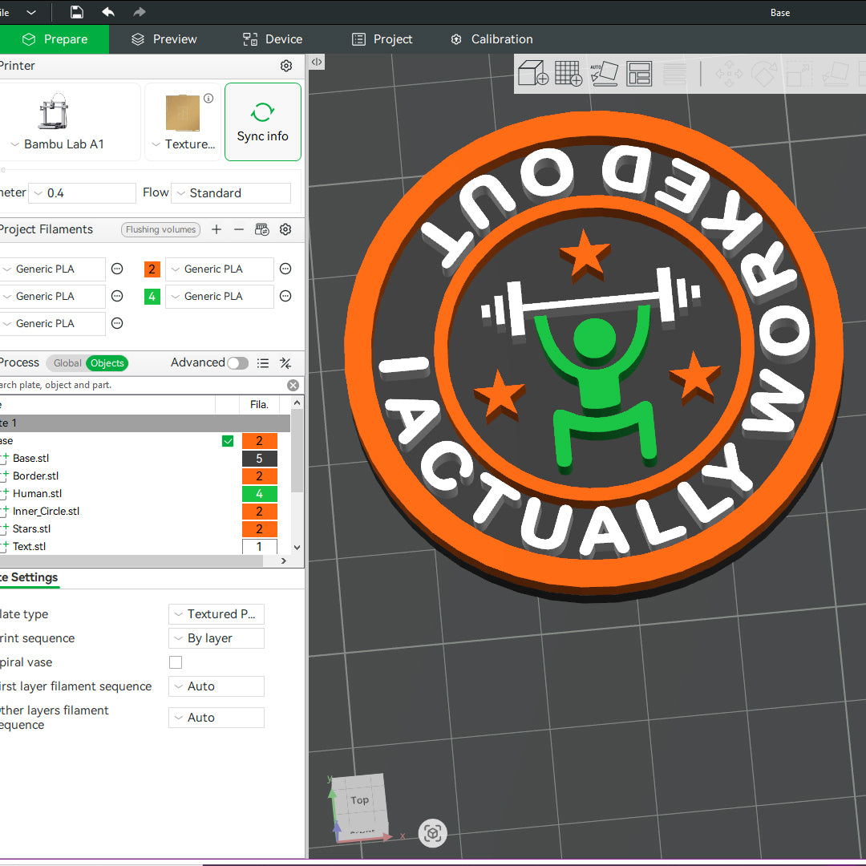Image resolution: width=866 pixels, height=866 pixels.
Task: Click the Flushing volumes button
Action: (160, 229)
